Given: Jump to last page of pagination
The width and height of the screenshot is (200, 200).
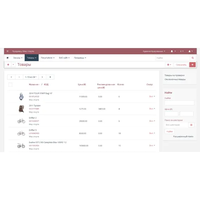Looking at the screenshot, I should point(50,77).
